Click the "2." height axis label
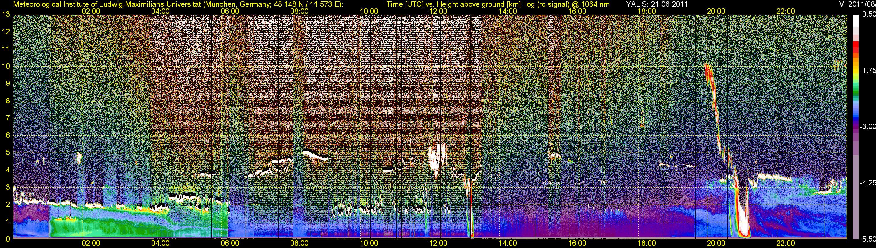The image size is (876, 248). (x=8, y=205)
